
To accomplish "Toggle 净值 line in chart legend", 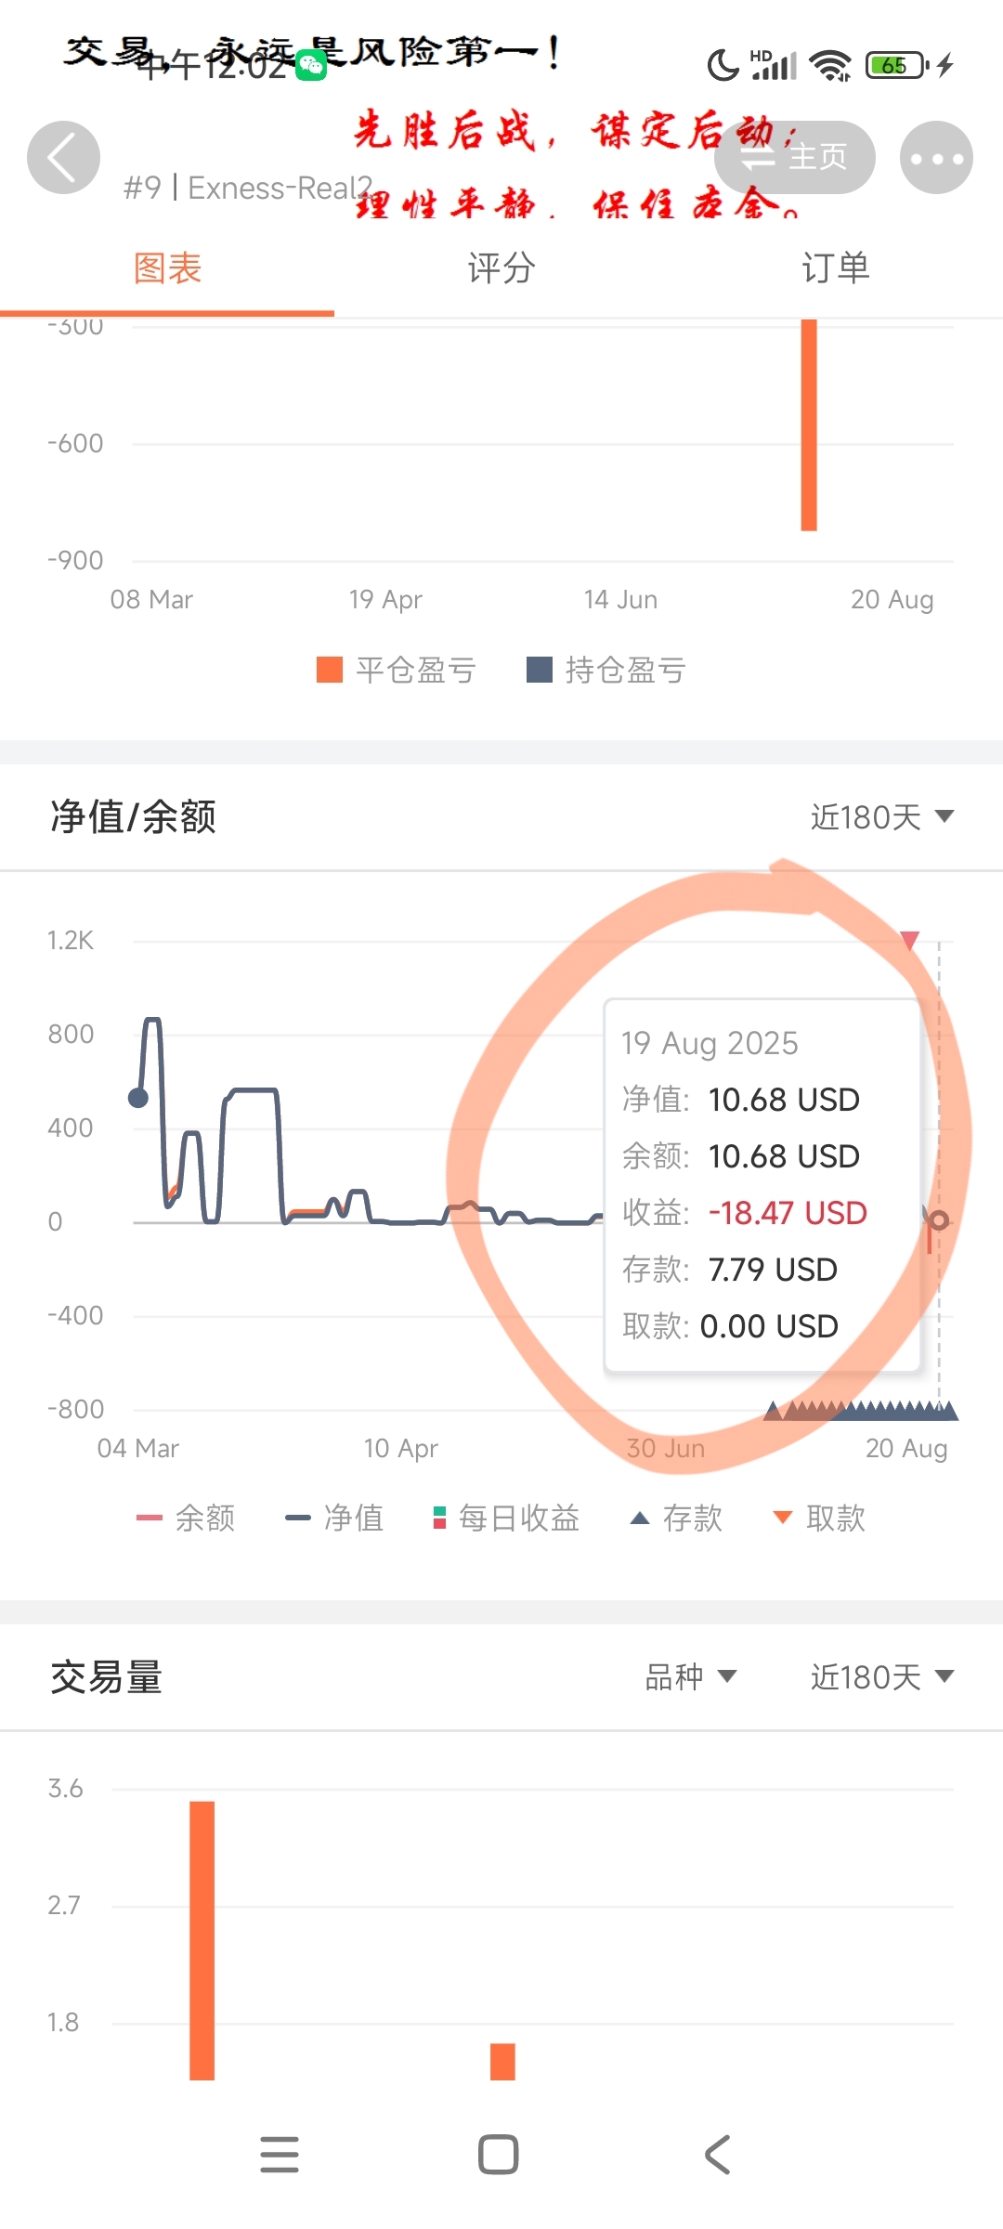I will (334, 1519).
